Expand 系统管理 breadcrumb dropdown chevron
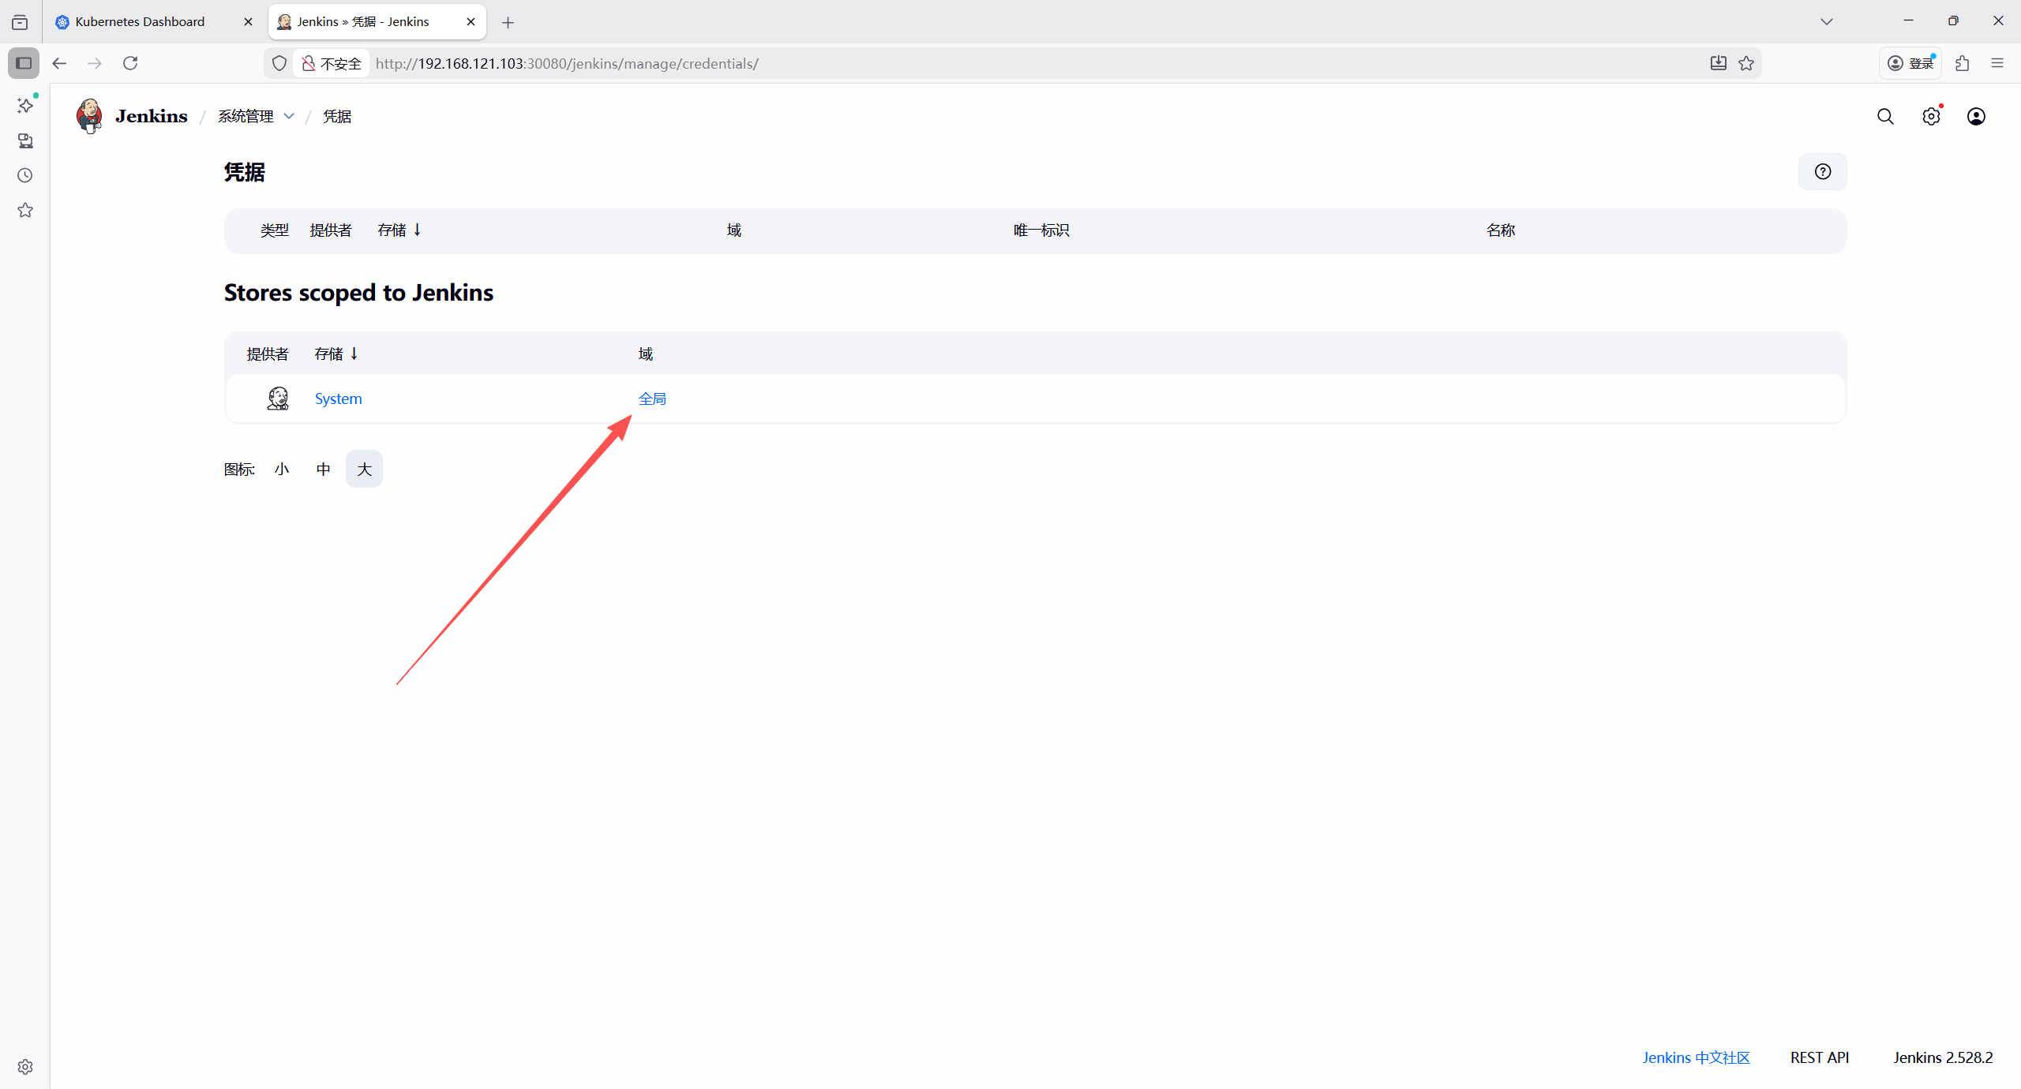The image size is (2021, 1089). [289, 117]
